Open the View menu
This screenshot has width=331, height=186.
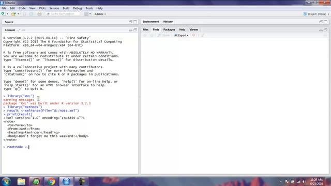pos(32,8)
